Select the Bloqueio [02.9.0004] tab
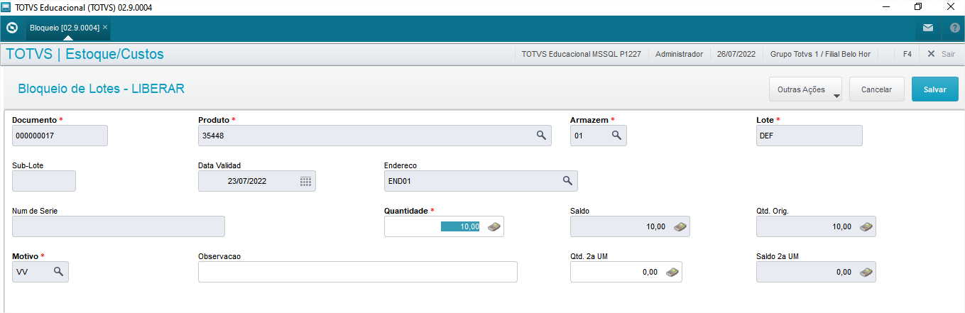The height and width of the screenshot is (313, 965). pos(64,28)
